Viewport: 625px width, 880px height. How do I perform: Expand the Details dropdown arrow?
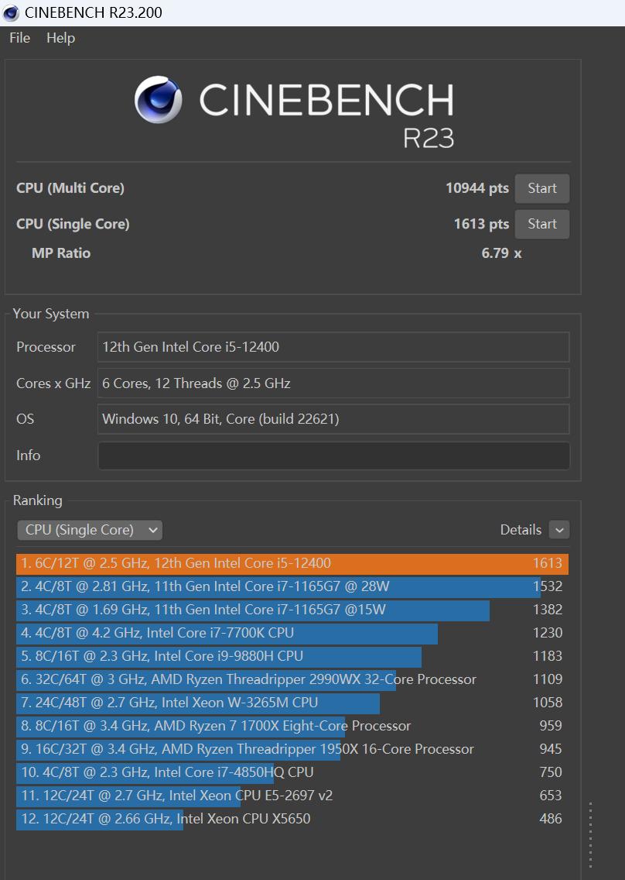point(558,530)
